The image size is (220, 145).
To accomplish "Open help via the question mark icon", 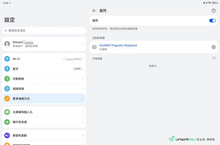I will [213, 10].
